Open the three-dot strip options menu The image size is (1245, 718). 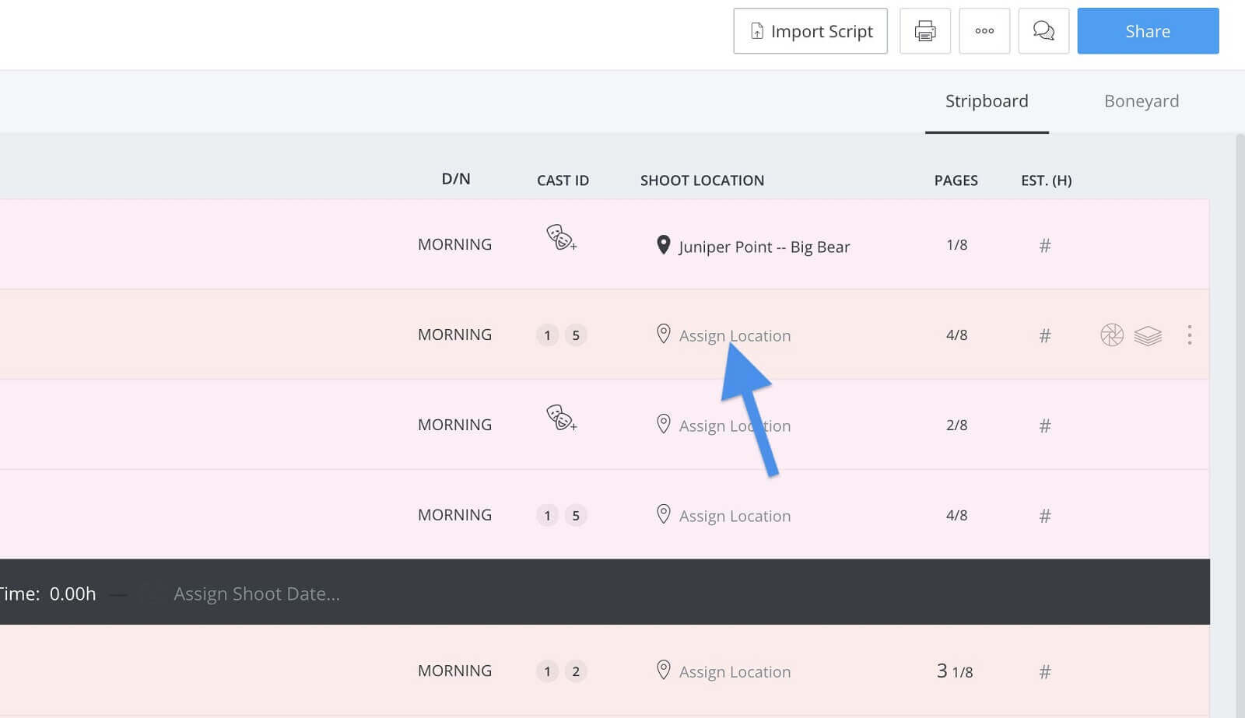tap(1189, 335)
